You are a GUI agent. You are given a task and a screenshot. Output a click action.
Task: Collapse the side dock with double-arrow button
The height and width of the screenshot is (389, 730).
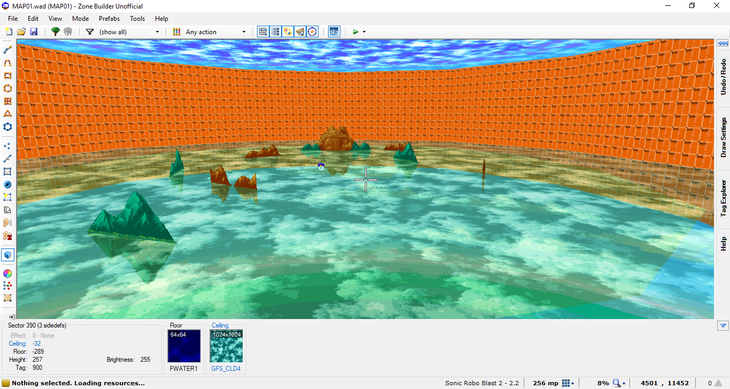pyautogui.click(x=723, y=43)
